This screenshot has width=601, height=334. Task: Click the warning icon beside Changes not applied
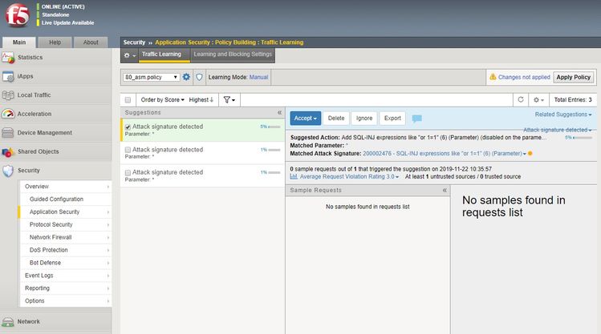click(x=493, y=77)
